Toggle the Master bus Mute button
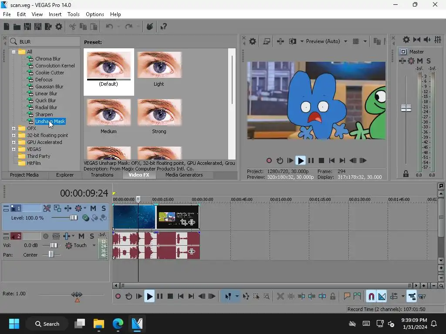Screen dimensions: 446x334 point(420,61)
